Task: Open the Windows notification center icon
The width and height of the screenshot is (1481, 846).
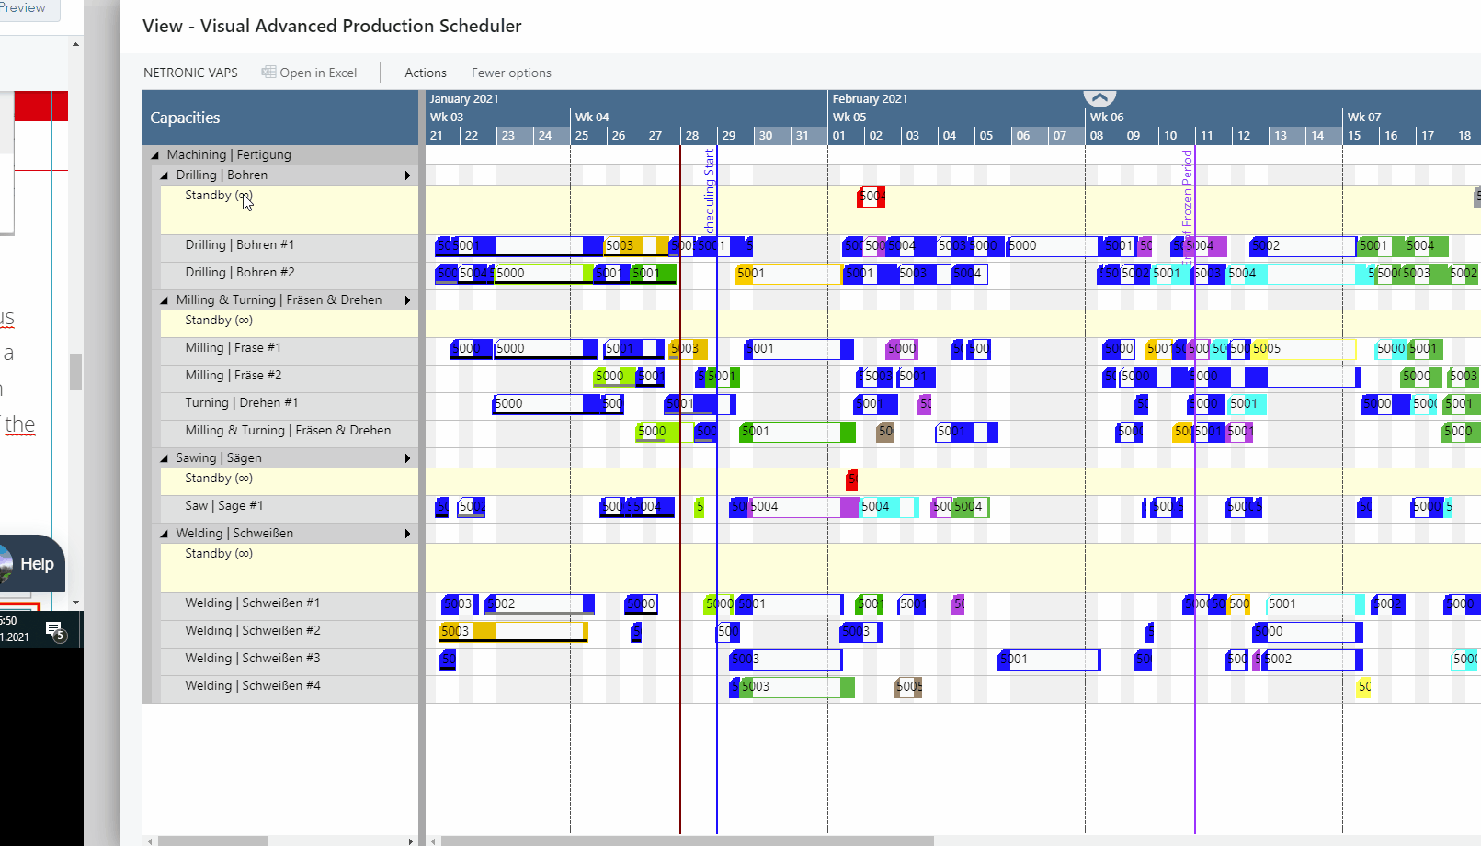Action: tap(55, 630)
